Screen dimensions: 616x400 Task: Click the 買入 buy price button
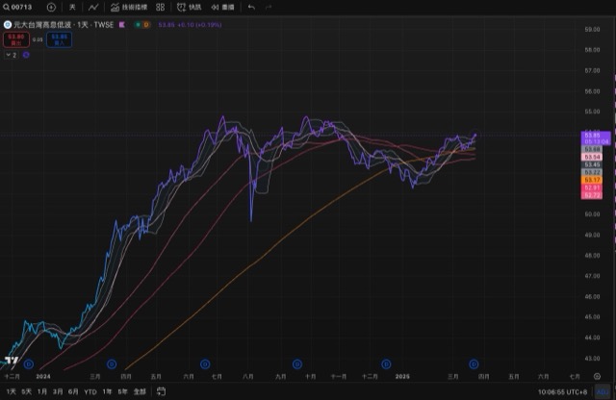point(60,39)
